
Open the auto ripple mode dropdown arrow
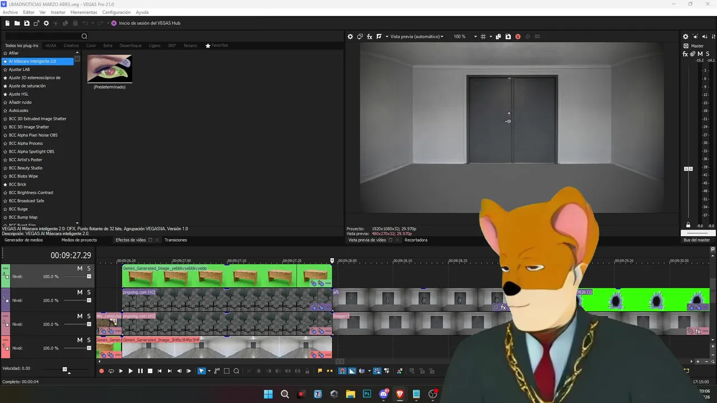click(x=369, y=371)
